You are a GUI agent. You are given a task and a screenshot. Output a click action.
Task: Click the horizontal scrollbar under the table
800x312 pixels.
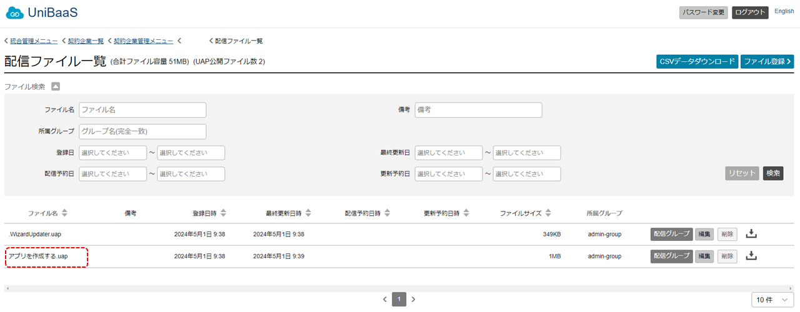point(399,288)
